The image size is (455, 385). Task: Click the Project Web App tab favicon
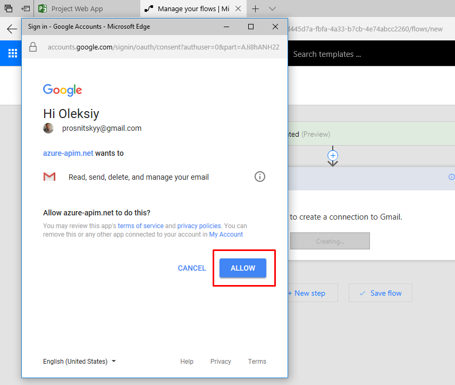click(x=43, y=9)
